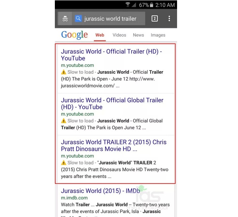The height and width of the screenshot is (217, 238).
Task: Click 'jurassicworldmovie.com/ ...' snippet text
Action: tap(90, 86)
